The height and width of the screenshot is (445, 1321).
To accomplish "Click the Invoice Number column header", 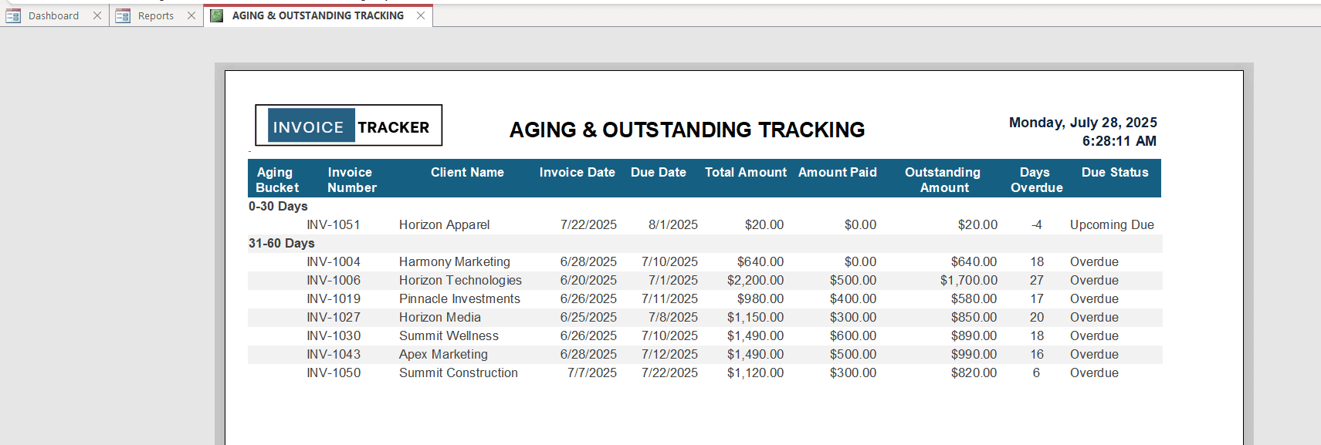I will click(x=351, y=180).
